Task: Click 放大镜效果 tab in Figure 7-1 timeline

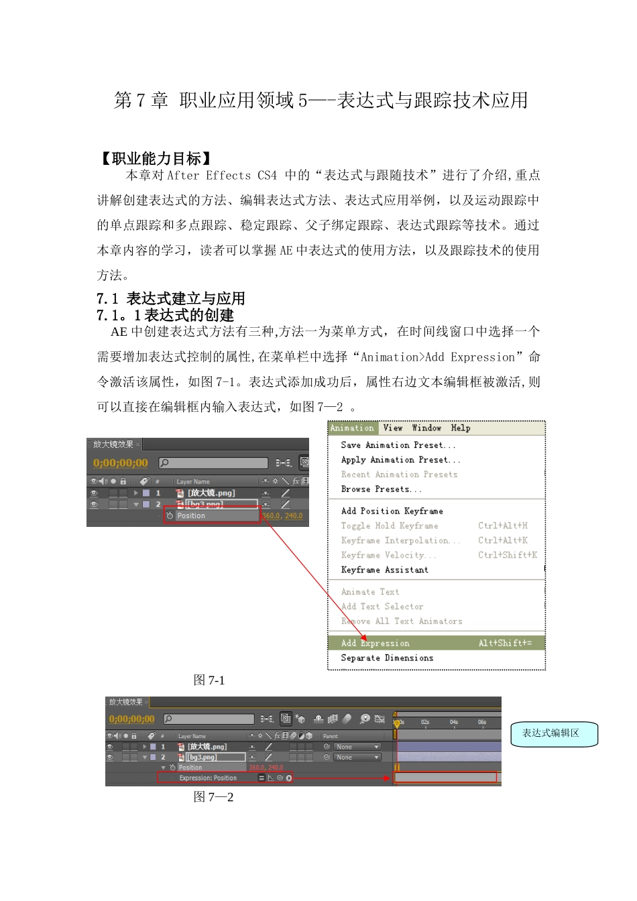Action: [x=113, y=444]
